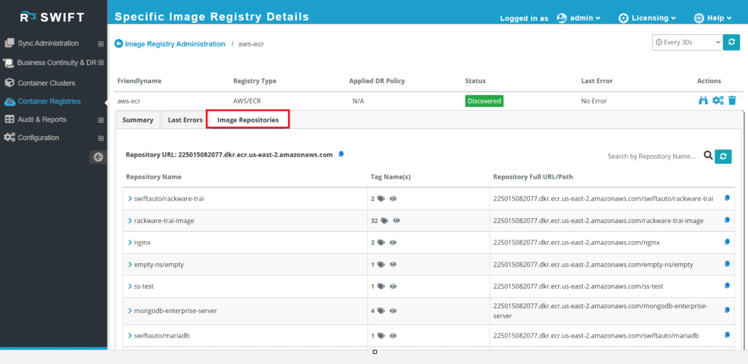Click the Repository Name column header
The image size is (748, 364).
(154, 176)
